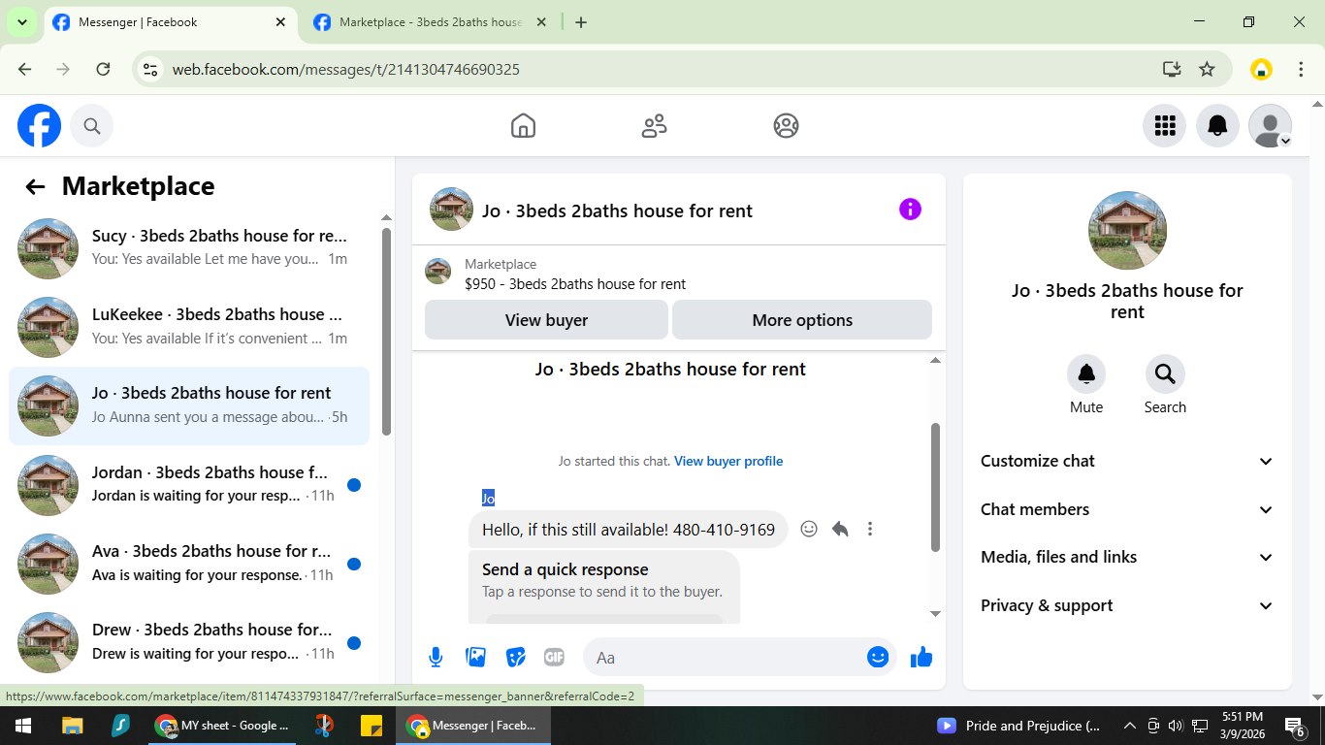Viewport: 1325px width, 745px height.
Task: Select Jo's conversation in the list
Action: coord(189,405)
